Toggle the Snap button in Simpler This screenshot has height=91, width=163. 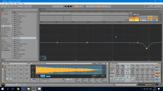[x=48, y=76]
